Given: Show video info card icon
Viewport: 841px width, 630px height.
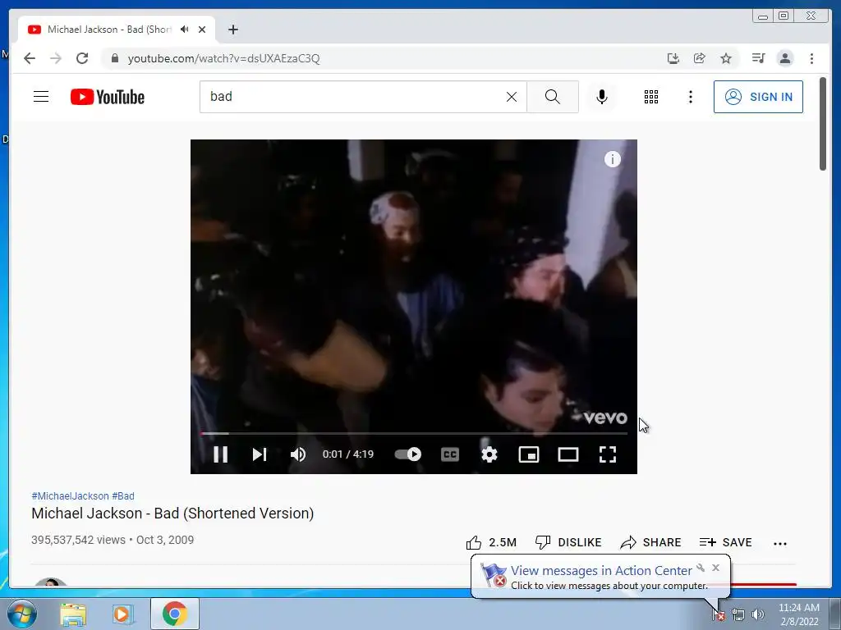Looking at the screenshot, I should coord(613,159).
